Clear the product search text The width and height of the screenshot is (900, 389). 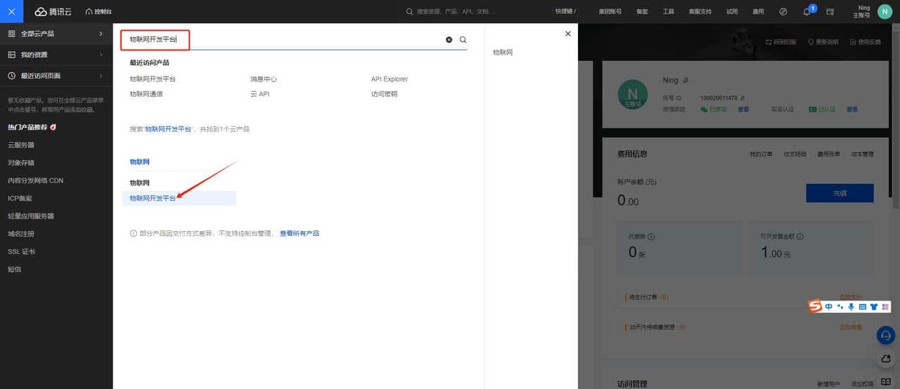(x=449, y=40)
